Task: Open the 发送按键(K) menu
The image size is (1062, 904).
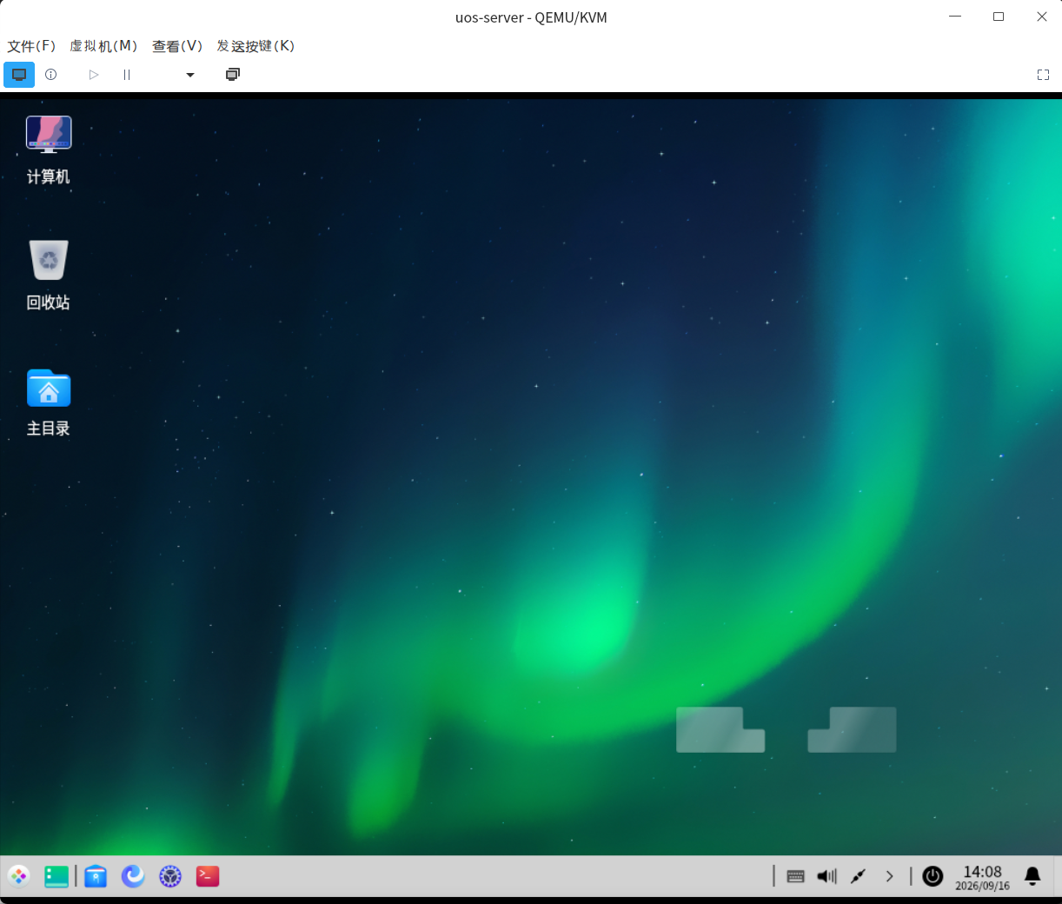Action: pyautogui.click(x=256, y=46)
